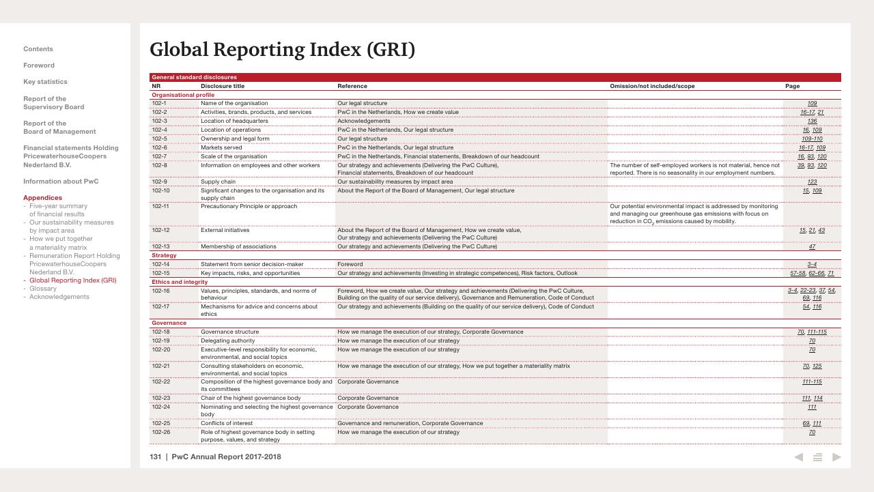Go to next page arrow icon
The image size is (874, 492).
836,457
